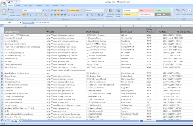Open the Insert ribbon tab
Viewport: 193px width, 126px height.
coord(18,6)
